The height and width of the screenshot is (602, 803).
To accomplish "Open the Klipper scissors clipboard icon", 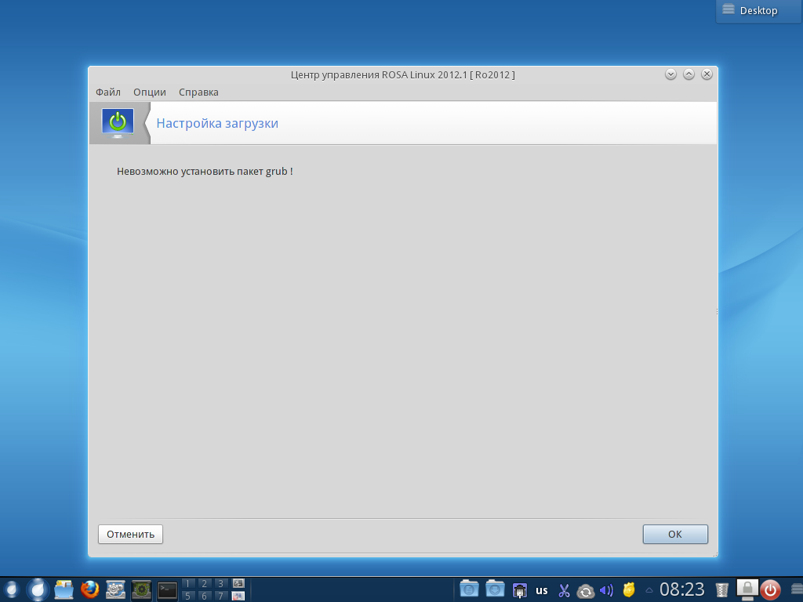I will [x=564, y=590].
